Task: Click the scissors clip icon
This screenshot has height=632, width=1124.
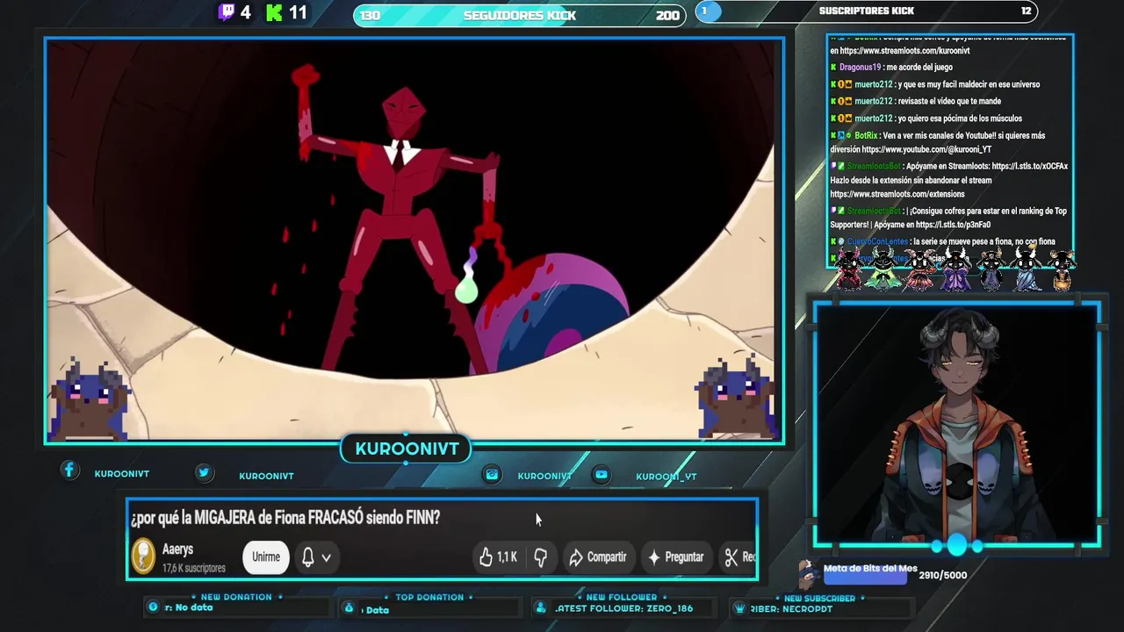Action: [x=731, y=557]
